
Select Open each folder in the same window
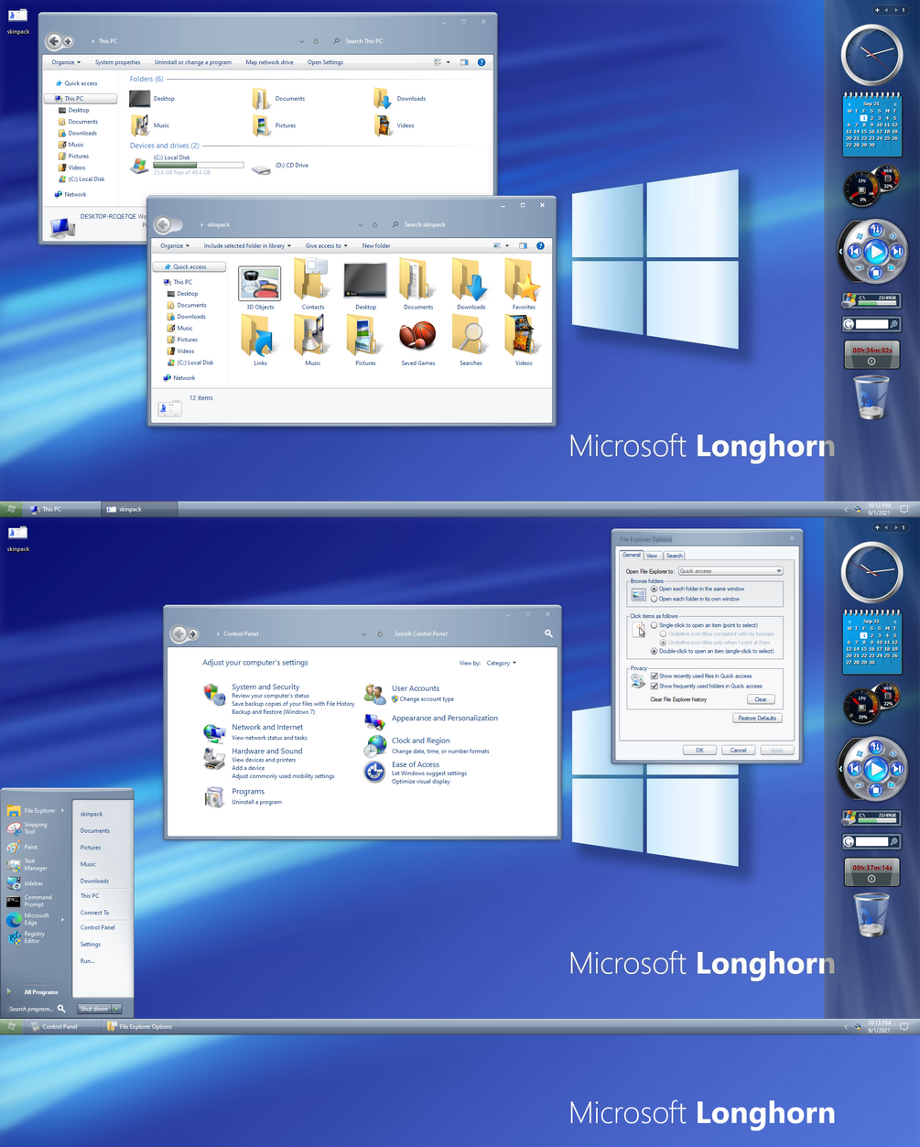[697, 589]
